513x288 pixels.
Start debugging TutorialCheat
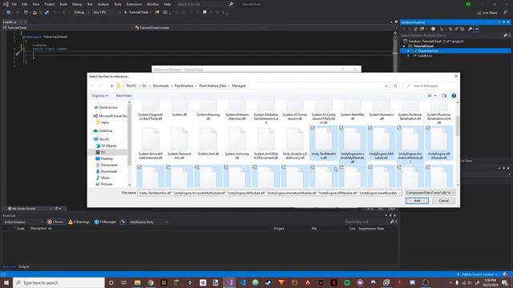click(137, 13)
